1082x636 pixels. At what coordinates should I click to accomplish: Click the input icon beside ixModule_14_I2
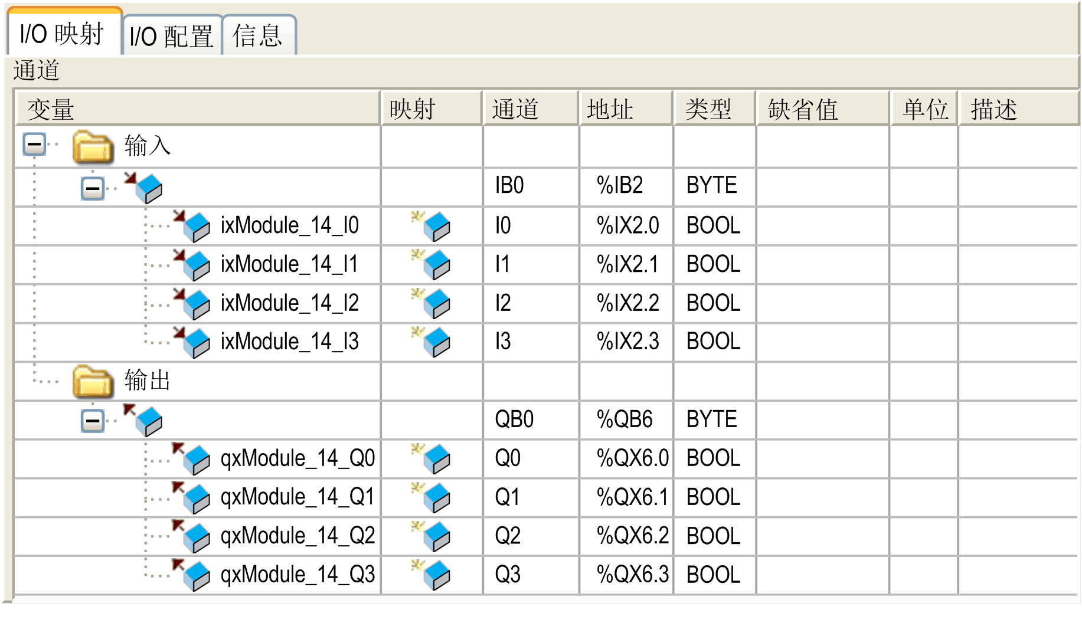click(x=192, y=303)
